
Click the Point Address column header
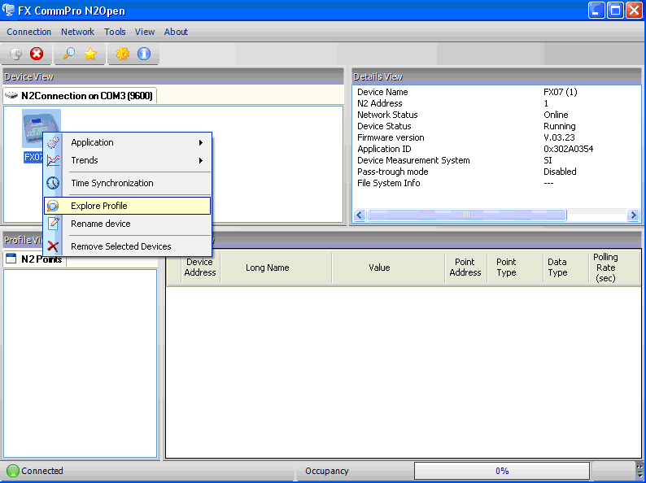click(x=465, y=268)
